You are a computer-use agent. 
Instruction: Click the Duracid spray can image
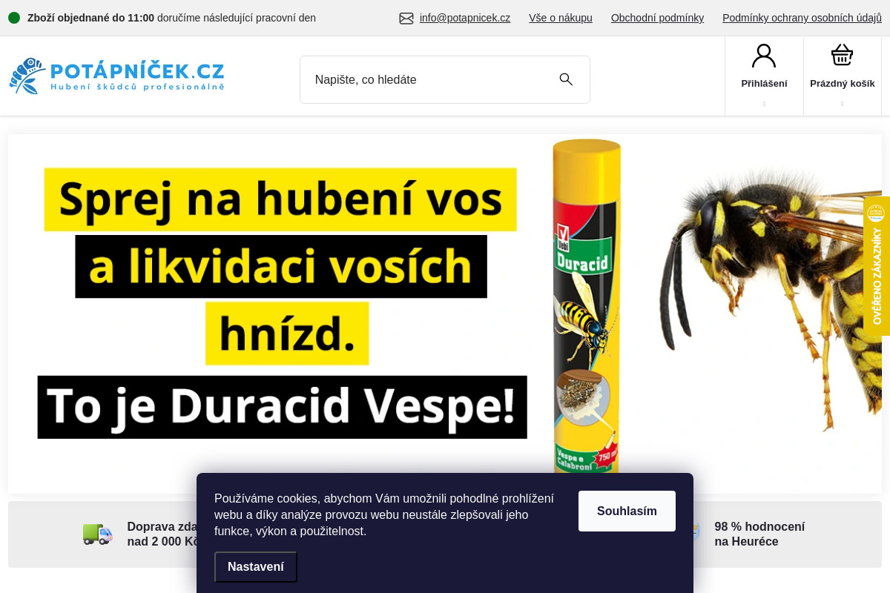587,306
